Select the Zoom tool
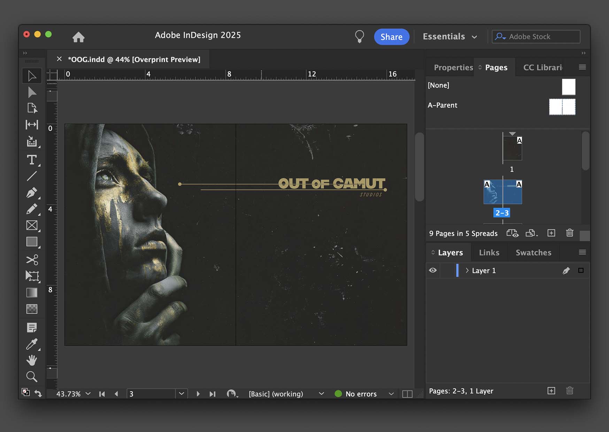The width and height of the screenshot is (609, 432). tap(32, 377)
